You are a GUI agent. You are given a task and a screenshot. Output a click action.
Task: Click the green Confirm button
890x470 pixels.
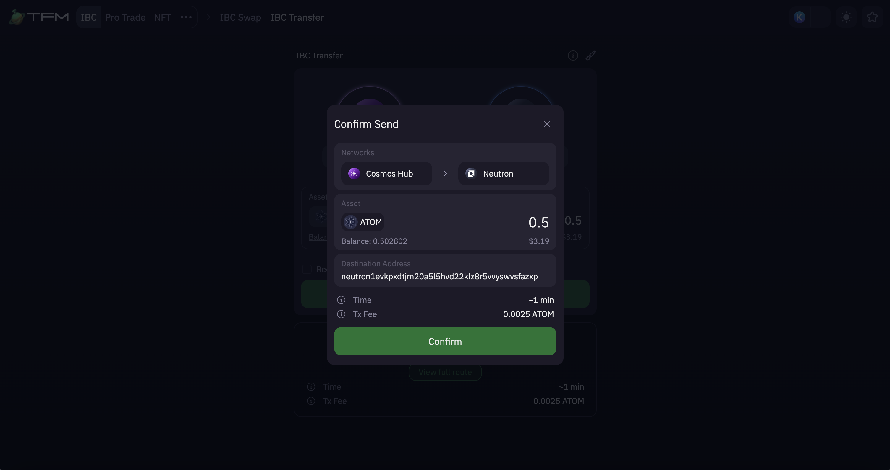(445, 341)
